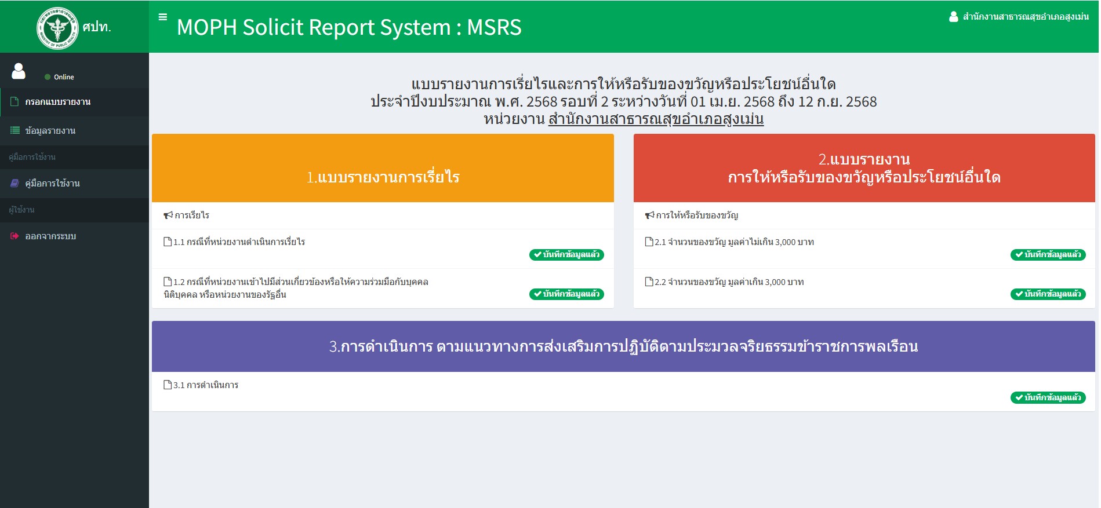Click the book icon for คู่มือการใช้งาน
Screen dimensions: 1101x508
point(14,184)
